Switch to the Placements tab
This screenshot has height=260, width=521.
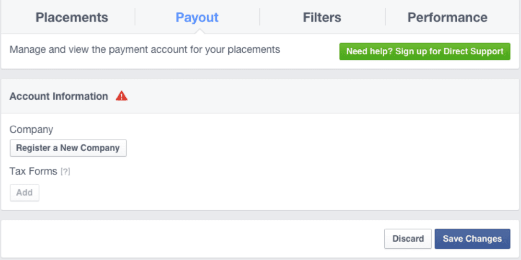tap(72, 17)
